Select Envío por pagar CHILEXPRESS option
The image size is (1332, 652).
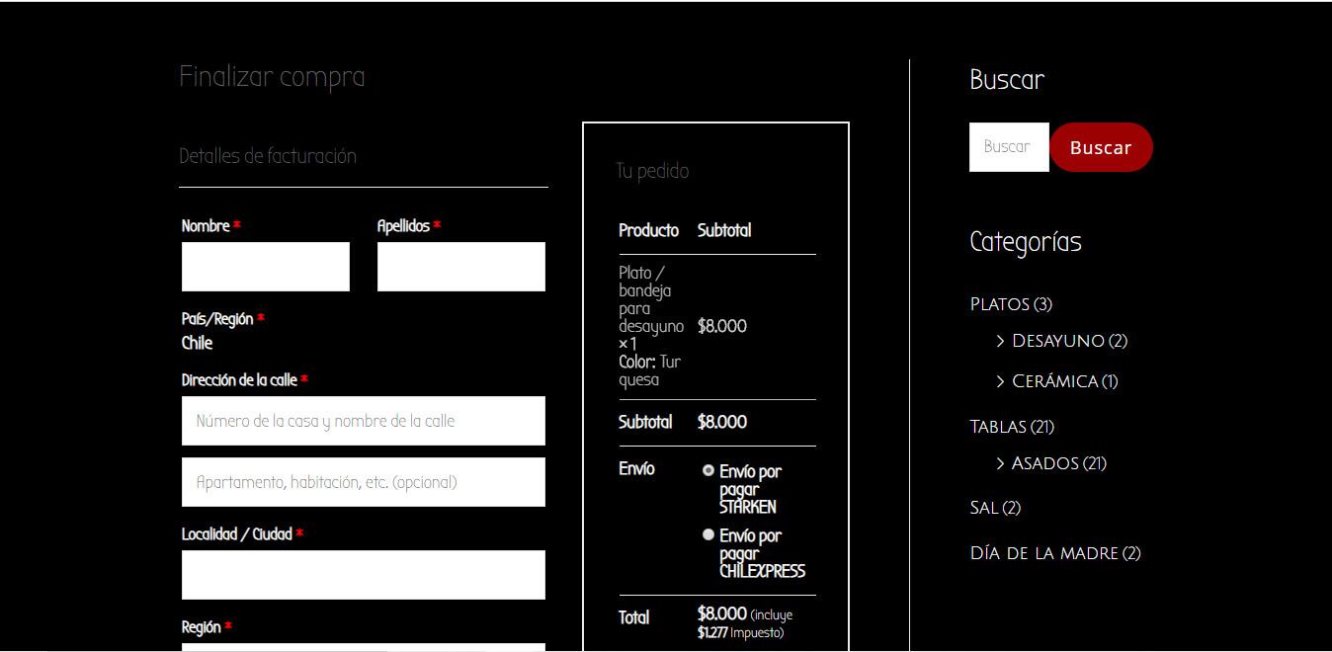click(708, 534)
